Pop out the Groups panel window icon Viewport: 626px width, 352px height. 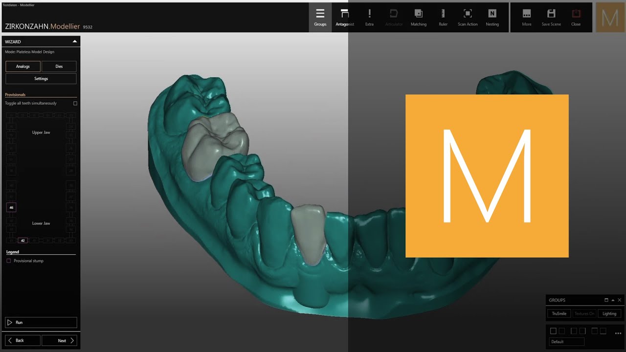click(606, 300)
